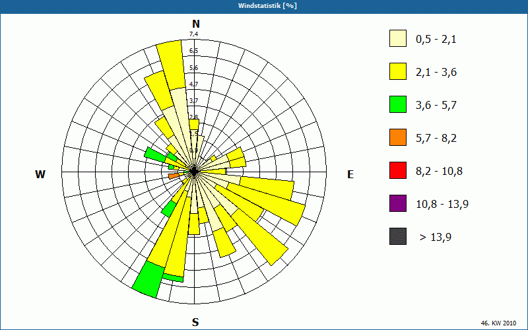Click the E compass label

(x=350, y=174)
